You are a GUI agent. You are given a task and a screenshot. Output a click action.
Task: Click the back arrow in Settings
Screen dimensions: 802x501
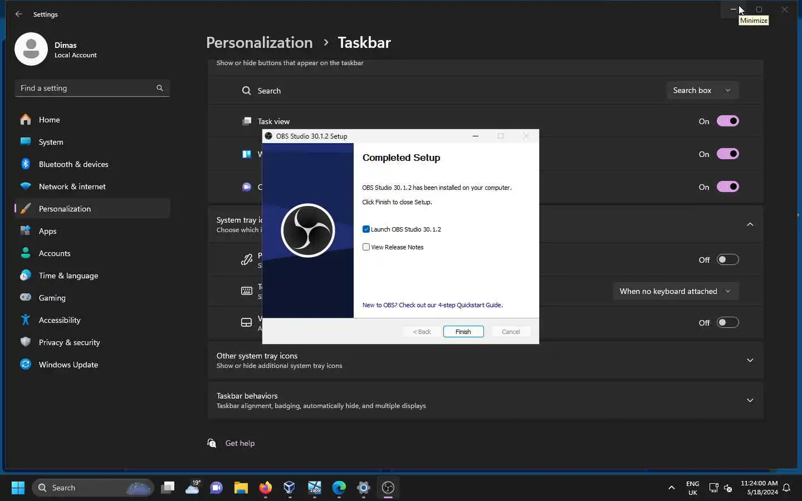point(19,14)
